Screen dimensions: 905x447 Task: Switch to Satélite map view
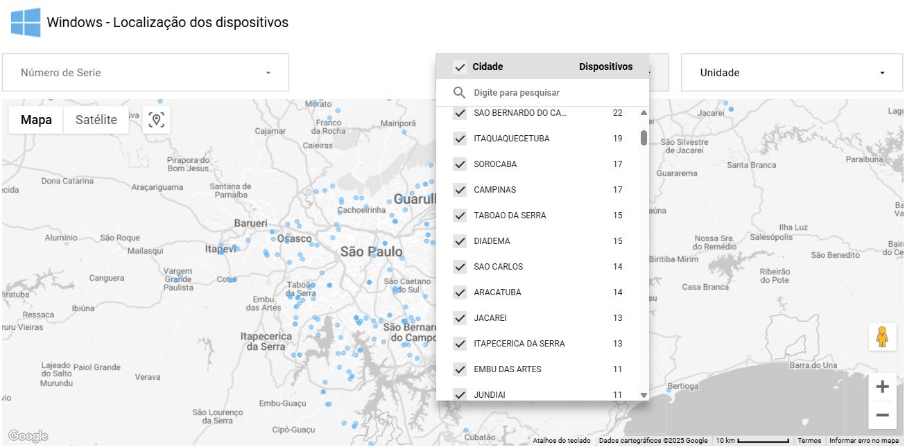96,120
